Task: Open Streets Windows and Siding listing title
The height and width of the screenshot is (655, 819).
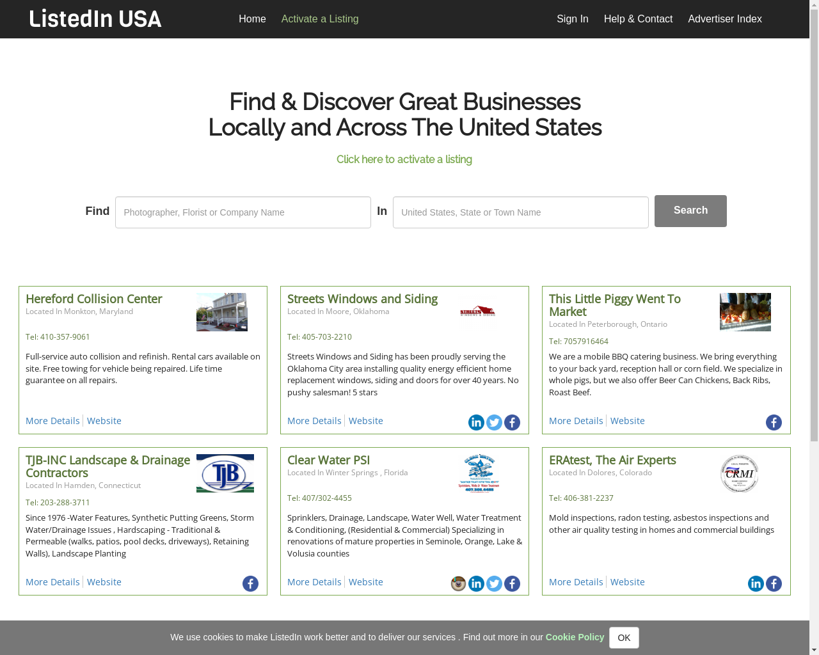Action: point(362,299)
